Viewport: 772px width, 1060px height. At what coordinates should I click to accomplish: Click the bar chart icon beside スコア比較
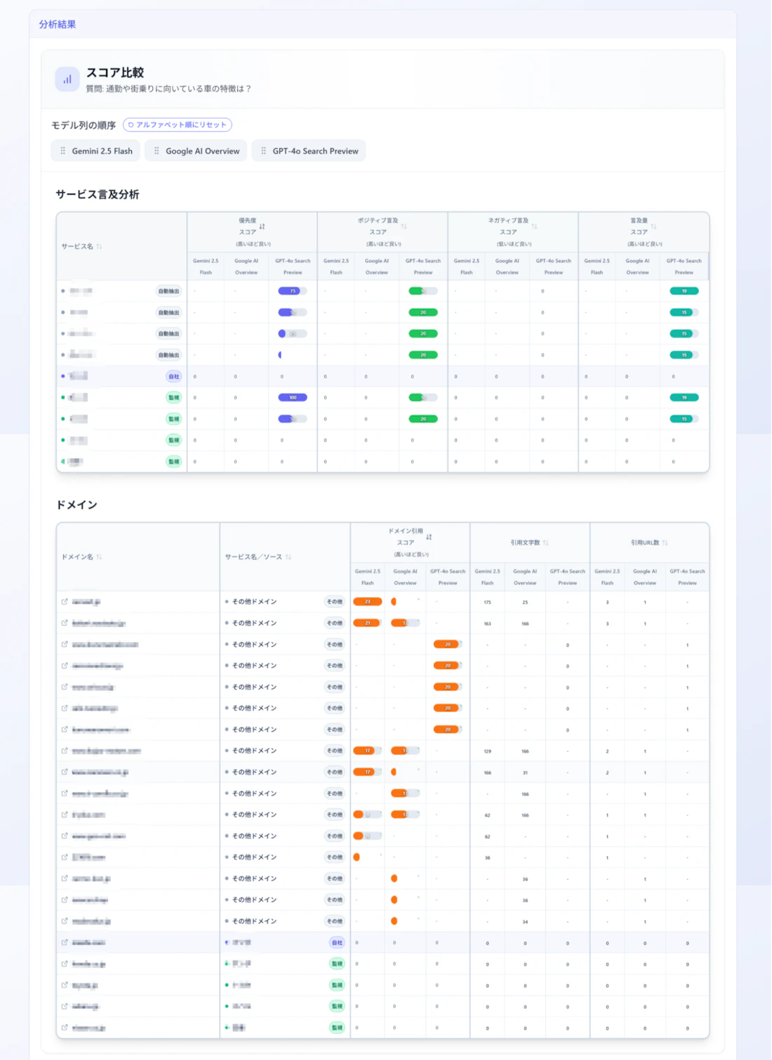click(x=67, y=79)
